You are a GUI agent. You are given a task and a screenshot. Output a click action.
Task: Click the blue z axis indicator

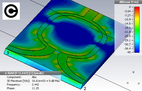point(133,72)
